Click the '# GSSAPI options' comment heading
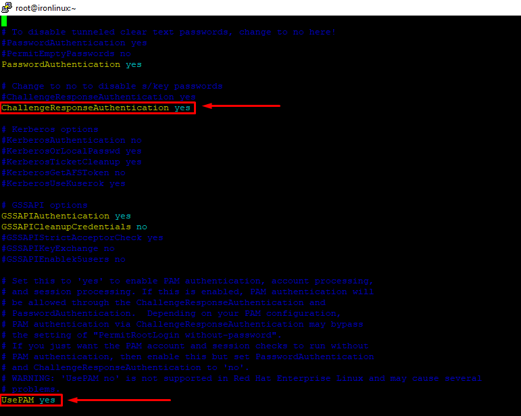Viewport: 521px width, 416px height. (x=45, y=205)
